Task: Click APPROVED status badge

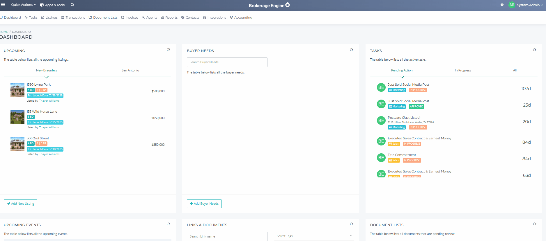Action: 416,107
